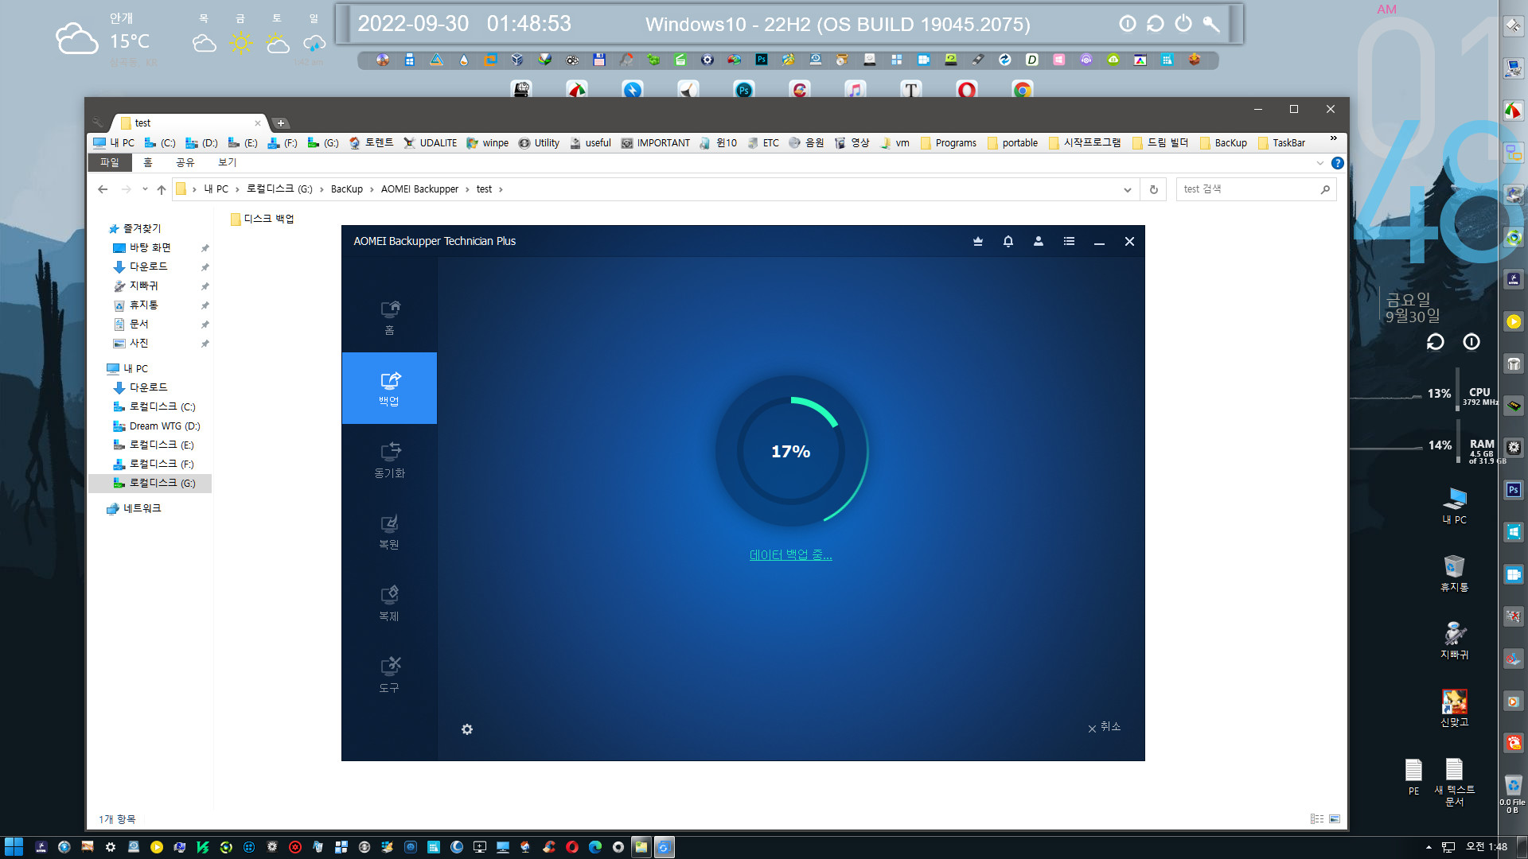Launch Chrome from the desktop dock

1023,90
